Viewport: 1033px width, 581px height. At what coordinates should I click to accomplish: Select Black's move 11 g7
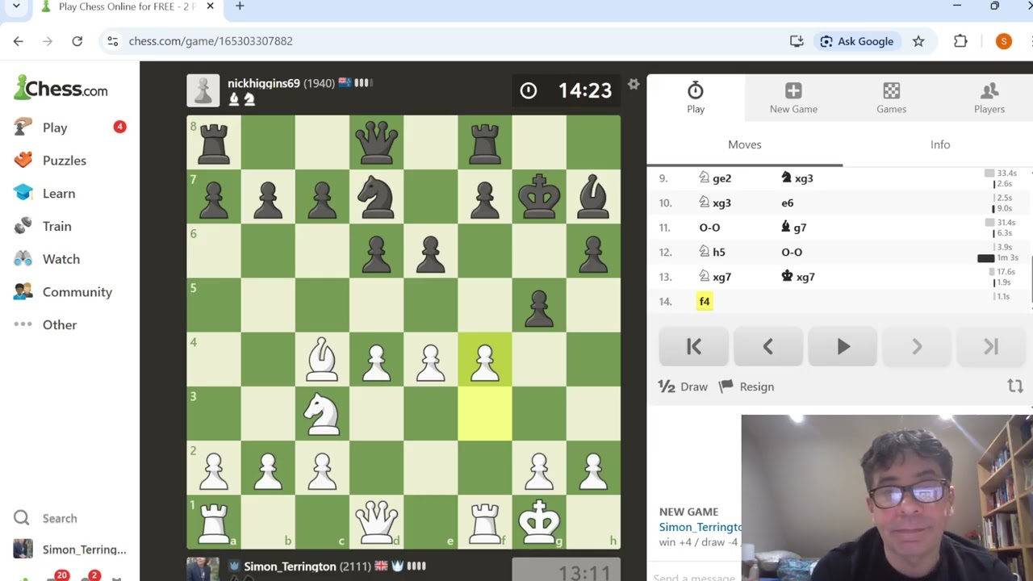tap(793, 228)
